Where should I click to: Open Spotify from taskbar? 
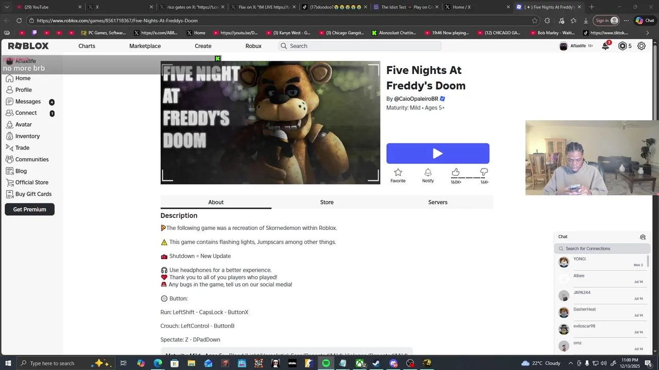point(326,363)
